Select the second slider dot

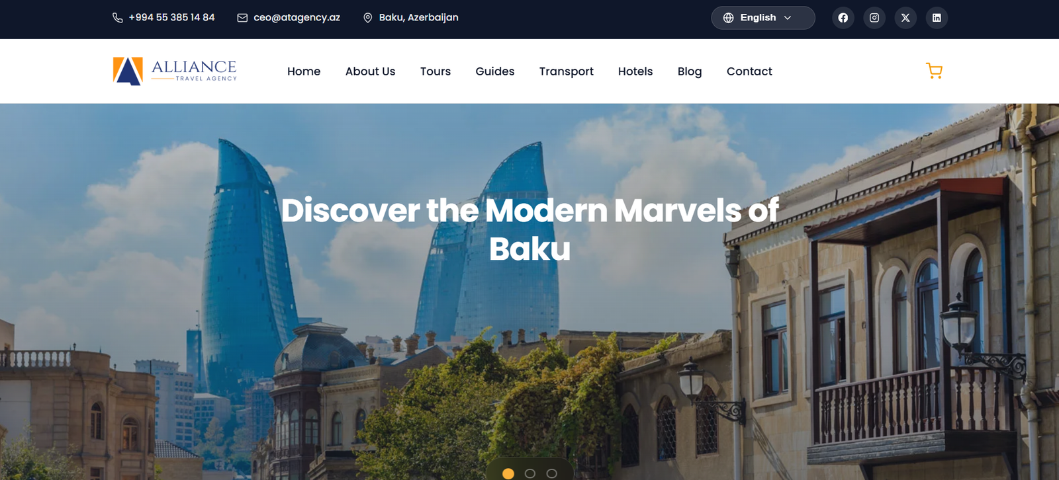[x=530, y=473]
